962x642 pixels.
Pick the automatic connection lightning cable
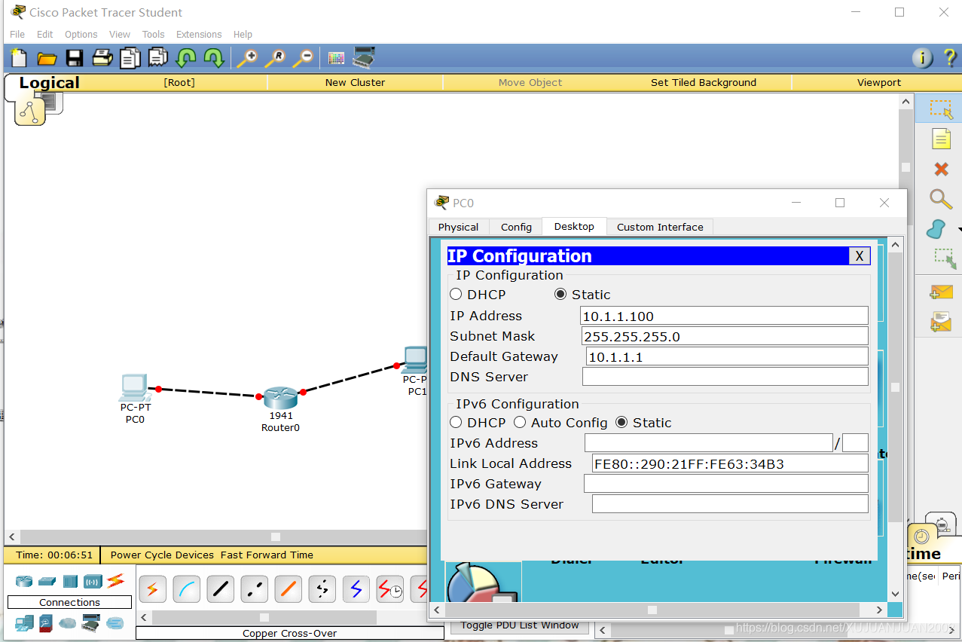152,588
